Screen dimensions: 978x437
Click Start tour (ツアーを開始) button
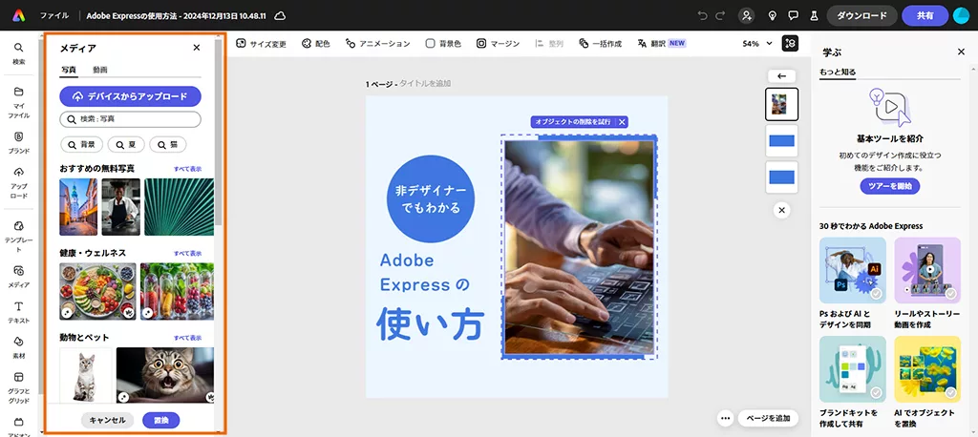(x=890, y=186)
